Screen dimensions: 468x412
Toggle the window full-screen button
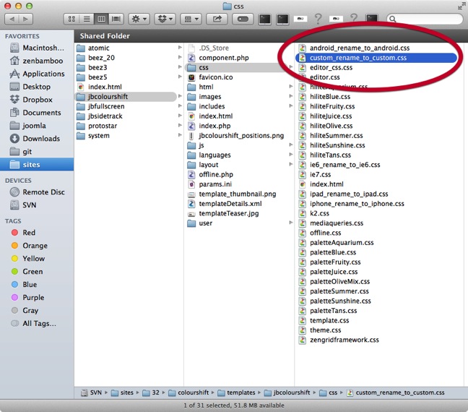(461, 6)
